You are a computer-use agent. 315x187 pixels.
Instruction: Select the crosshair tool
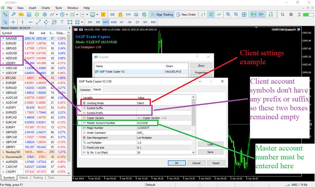click(x=13, y=22)
